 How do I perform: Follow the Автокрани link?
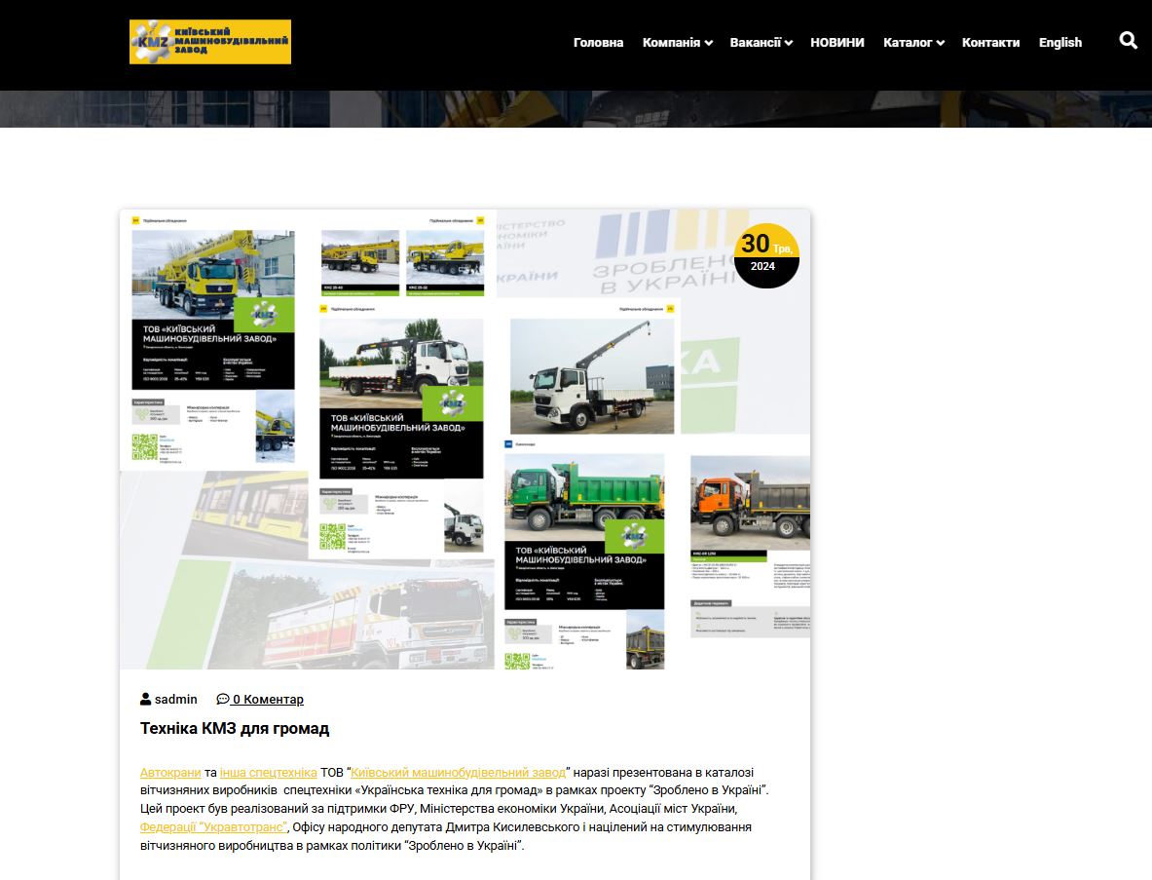(170, 773)
